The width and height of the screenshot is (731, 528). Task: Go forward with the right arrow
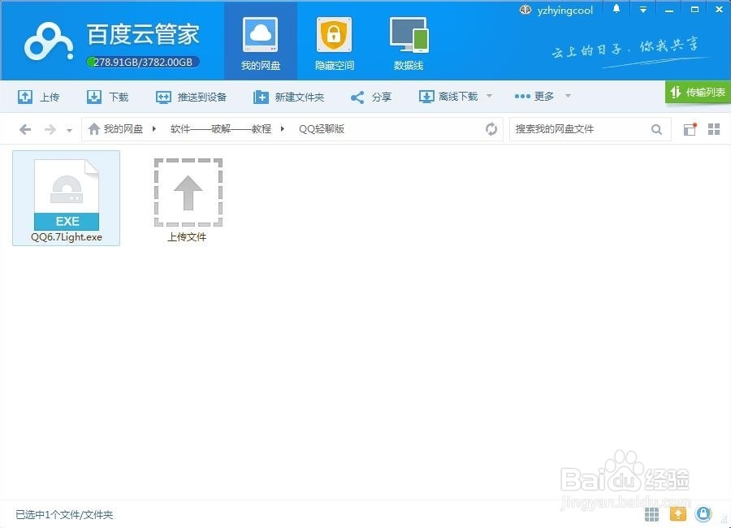coord(50,129)
